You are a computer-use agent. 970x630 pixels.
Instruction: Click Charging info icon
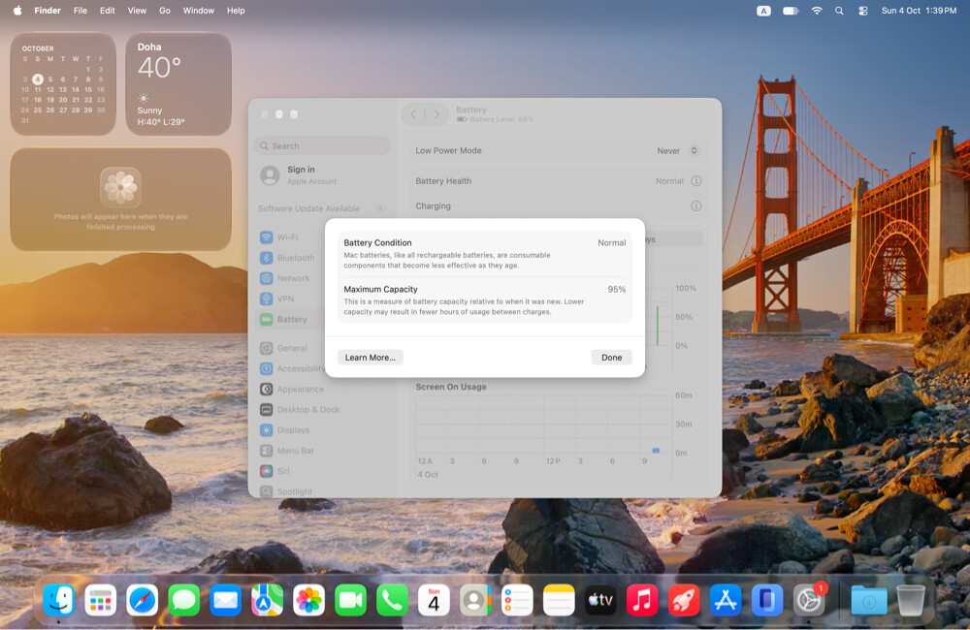pyautogui.click(x=695, y=205)
